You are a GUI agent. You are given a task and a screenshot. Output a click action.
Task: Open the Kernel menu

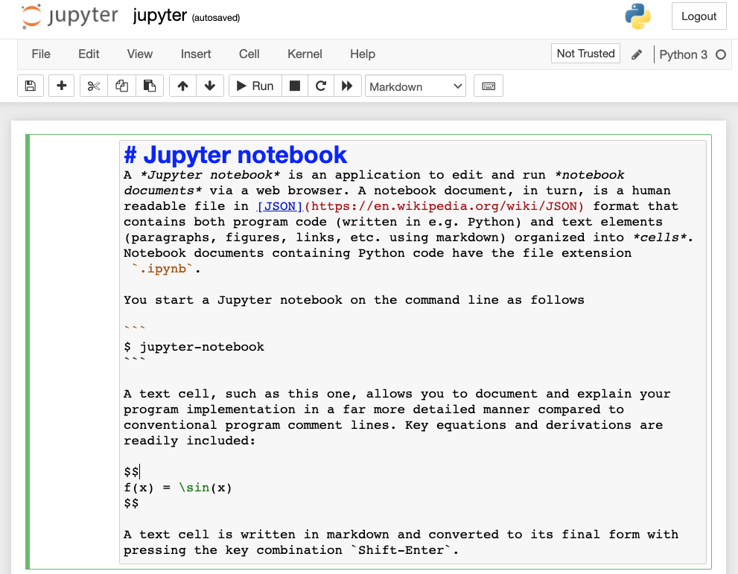pyautogui.click(x=305, y=54)
